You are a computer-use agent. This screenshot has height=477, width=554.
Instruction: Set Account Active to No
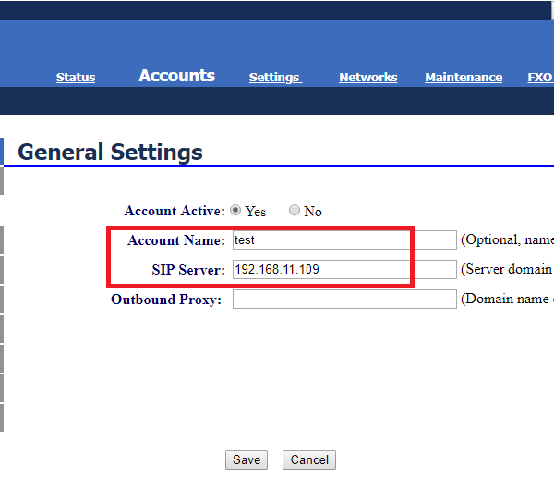295,211
